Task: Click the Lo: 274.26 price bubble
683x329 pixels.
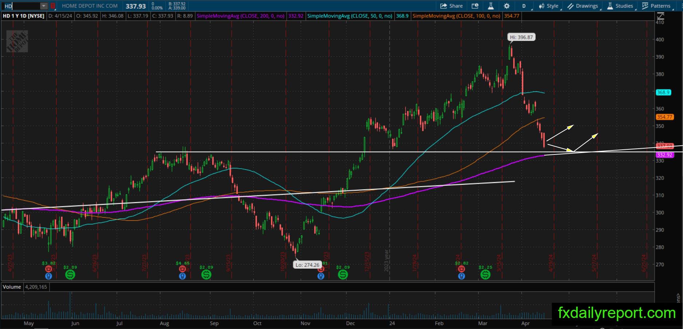Action: click(307, 265)
